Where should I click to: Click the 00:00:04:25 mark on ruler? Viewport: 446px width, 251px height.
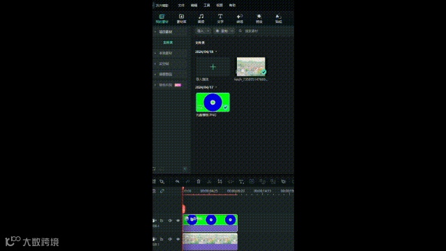pyautogui.click(x=209, y=191)
